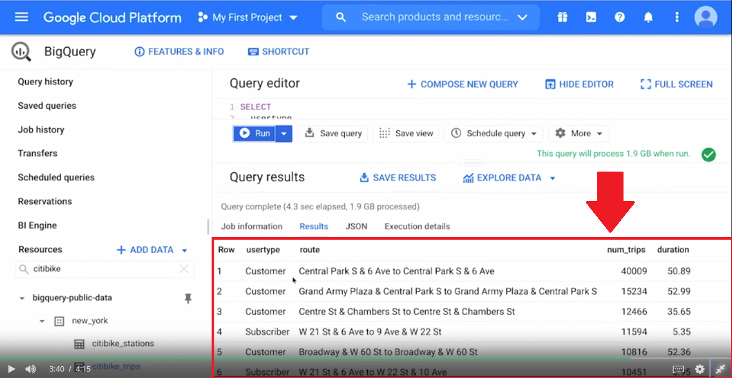Image resolution: width=732 pixels, height=378 pixels.
Task: Click the 40009 num_trips cell
Action: click(x=634, y=271)
